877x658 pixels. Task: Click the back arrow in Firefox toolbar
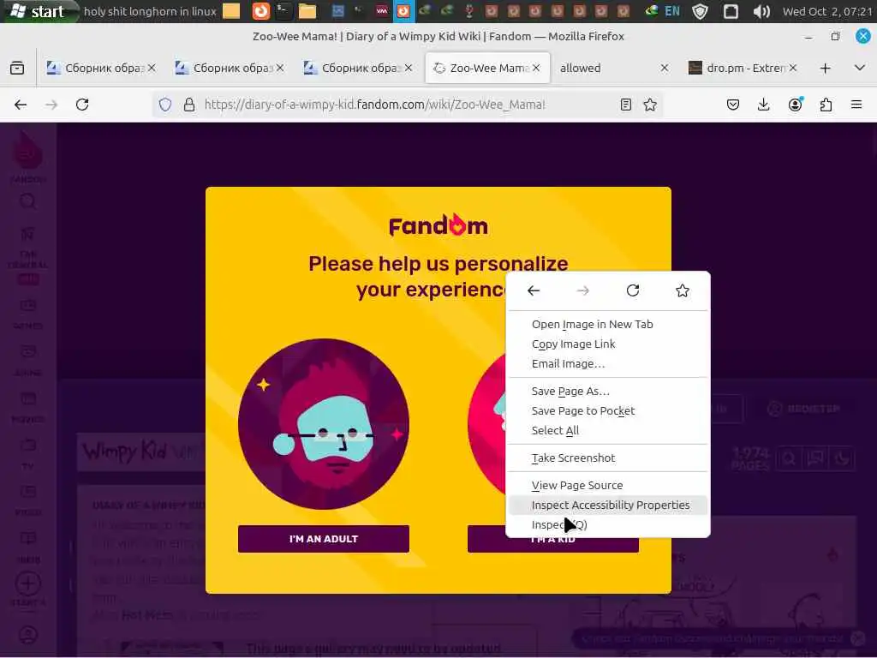coord(21,105)
